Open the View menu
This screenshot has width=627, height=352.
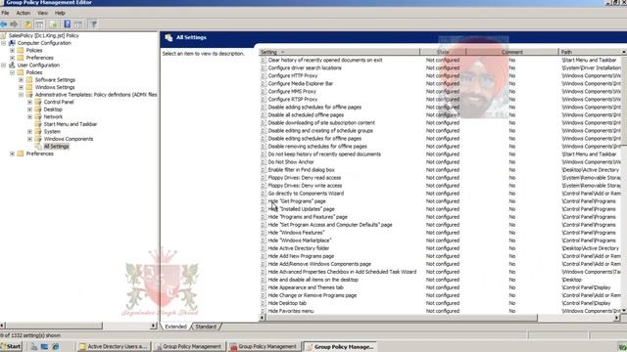click(42, 13)
